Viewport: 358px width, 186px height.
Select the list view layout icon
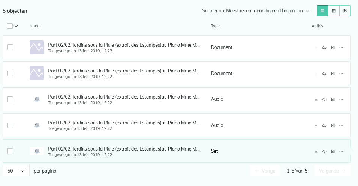(x=322, y=11)
